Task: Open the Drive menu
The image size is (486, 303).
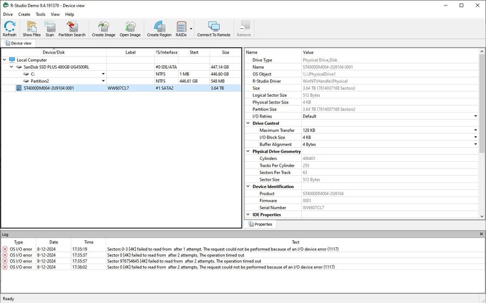Action: 8,14
